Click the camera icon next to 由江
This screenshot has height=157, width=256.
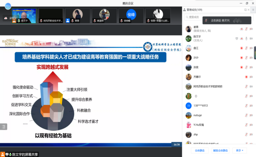pos(251,48)
